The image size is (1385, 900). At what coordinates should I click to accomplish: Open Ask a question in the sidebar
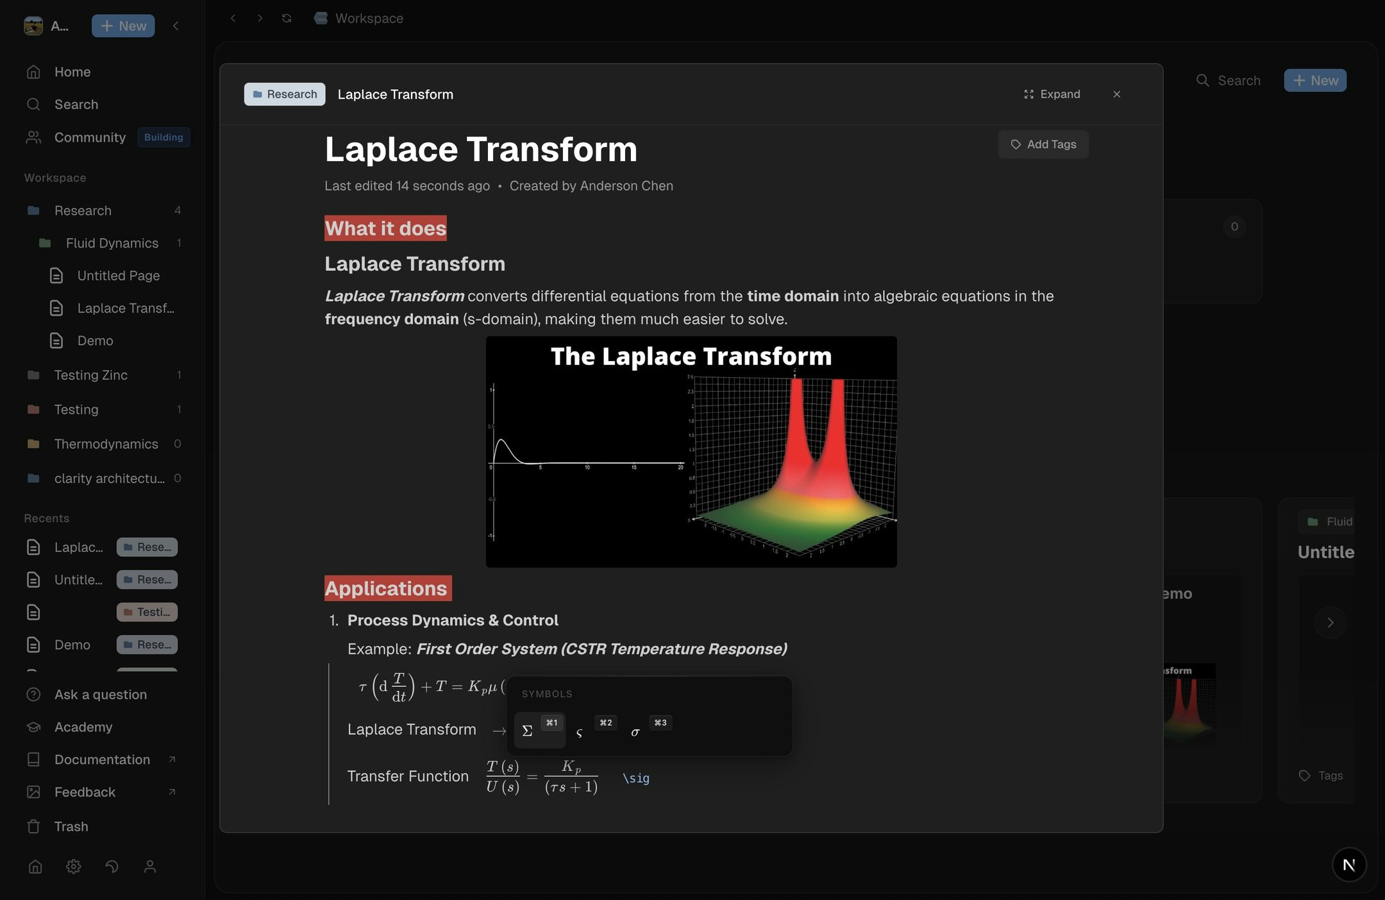click(x=100, y=694)
